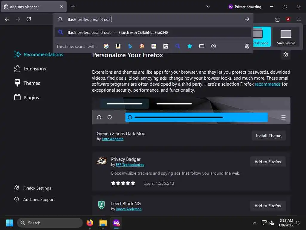Open the Firefox application menu

pos(299,19)
